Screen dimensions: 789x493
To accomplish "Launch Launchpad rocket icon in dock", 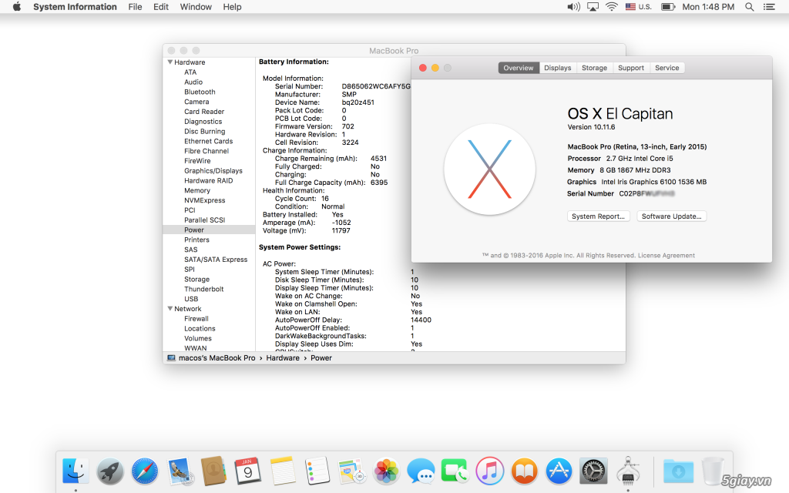I will [x=109, y=471].
